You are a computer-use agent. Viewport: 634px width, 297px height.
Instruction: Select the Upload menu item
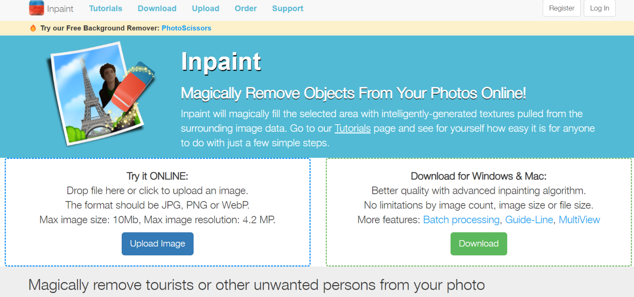tap(205, 8)
